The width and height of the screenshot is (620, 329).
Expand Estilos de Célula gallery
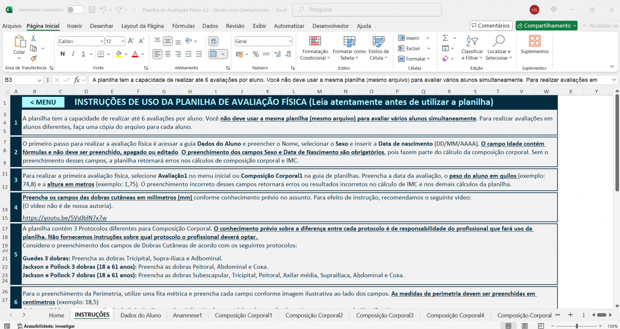click(x=379, y=48)
